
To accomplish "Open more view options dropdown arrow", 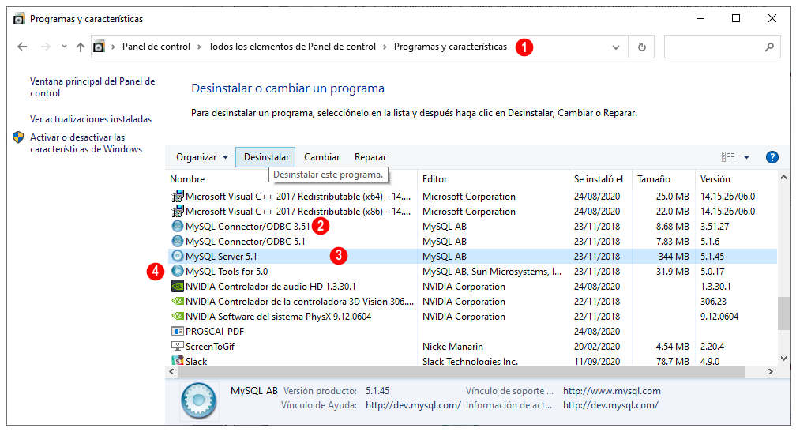I will pos(747,157).
